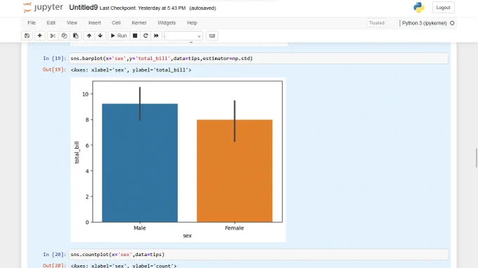Click the page vertical scrollbar thumb
Image resolution: width=478 pixels, height=268 pixels.
tap(477, 158)
